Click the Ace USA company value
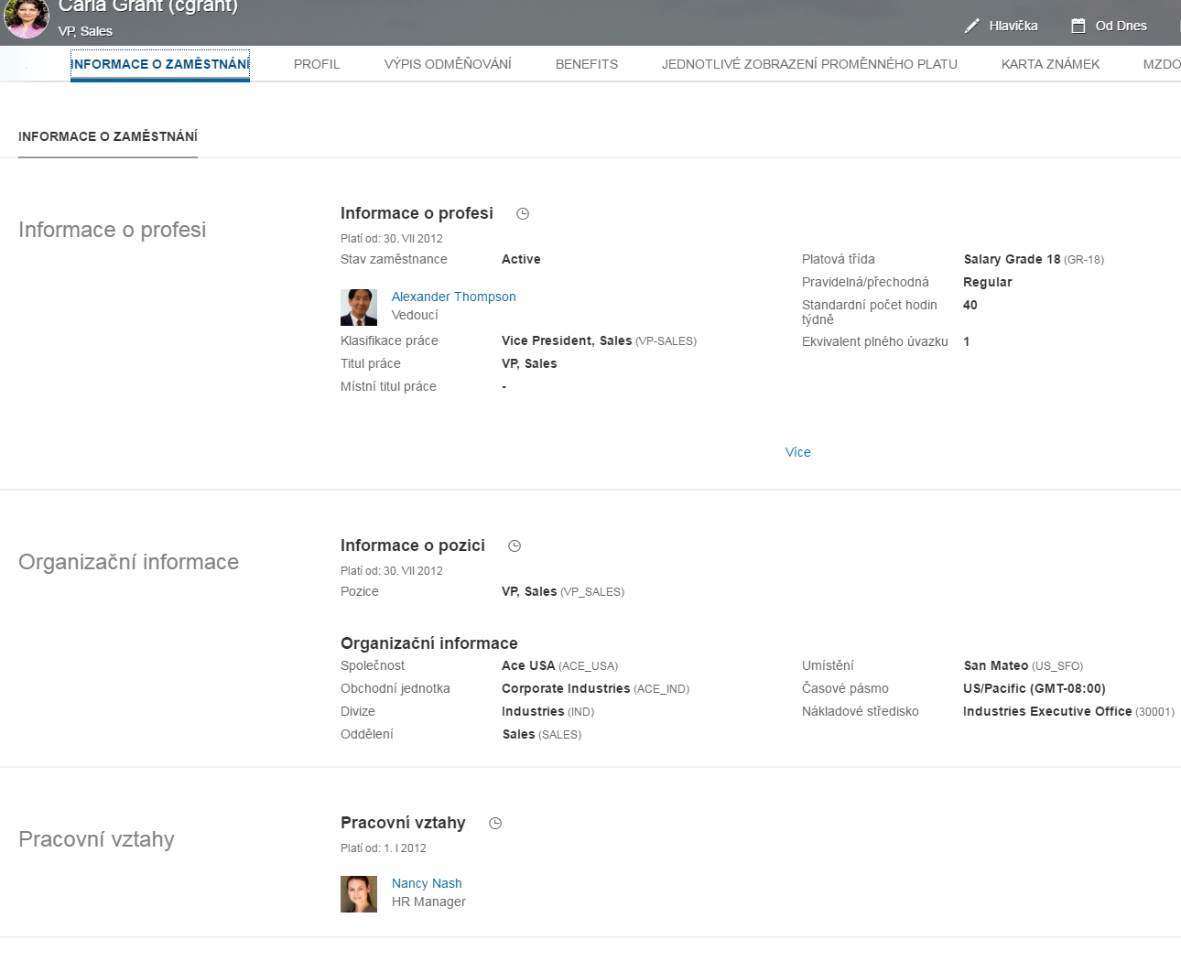 (x=559, y=665)
